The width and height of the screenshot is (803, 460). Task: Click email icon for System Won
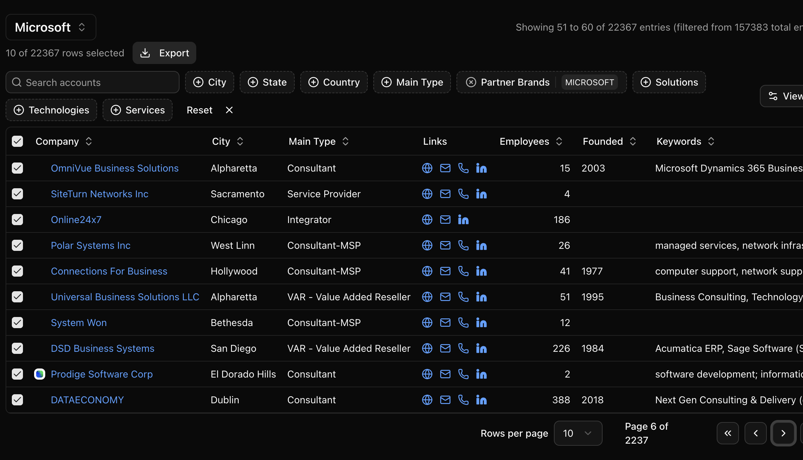click(445, 323)
